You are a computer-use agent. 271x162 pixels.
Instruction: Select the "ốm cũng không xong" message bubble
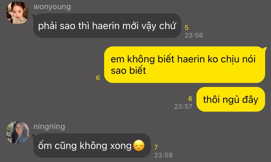point(92,145)
